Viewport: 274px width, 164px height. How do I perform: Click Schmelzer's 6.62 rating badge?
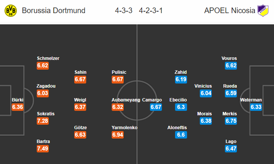pyautogui.click(x=43, y=66)
